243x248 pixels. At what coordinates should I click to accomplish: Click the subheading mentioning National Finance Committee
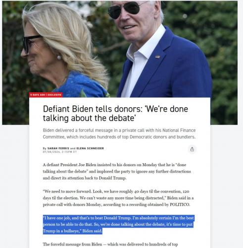[119, 133]
